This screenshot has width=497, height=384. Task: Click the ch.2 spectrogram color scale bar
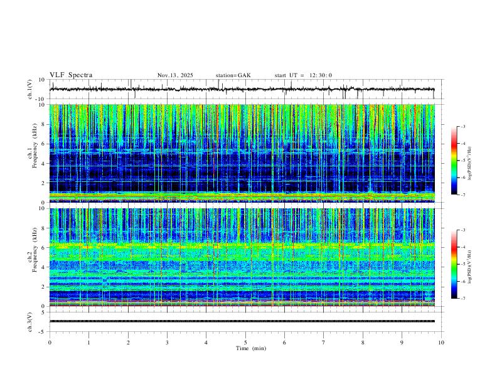pos(454,264)
